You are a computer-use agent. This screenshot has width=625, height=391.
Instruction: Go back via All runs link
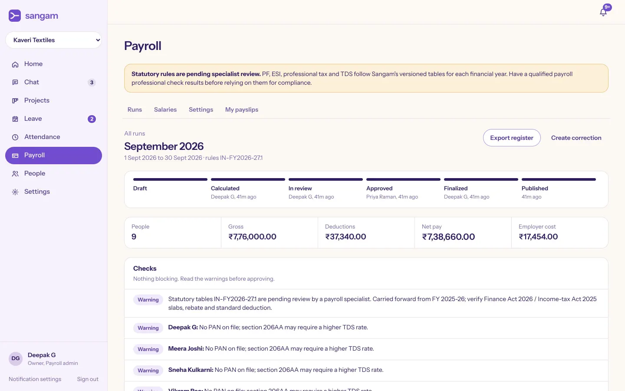[135, 133]
